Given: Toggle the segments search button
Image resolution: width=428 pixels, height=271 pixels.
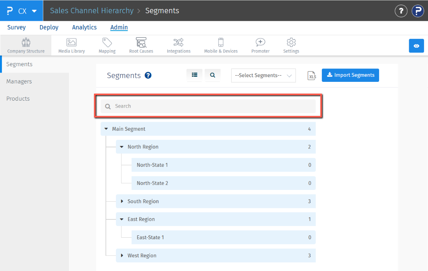Looking at the screenshot, I should [x=213, y=75].
